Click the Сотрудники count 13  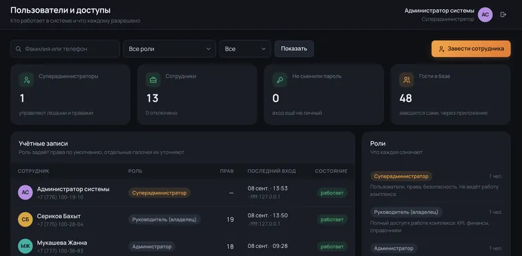pyautogui.click(x=153, y=98)
